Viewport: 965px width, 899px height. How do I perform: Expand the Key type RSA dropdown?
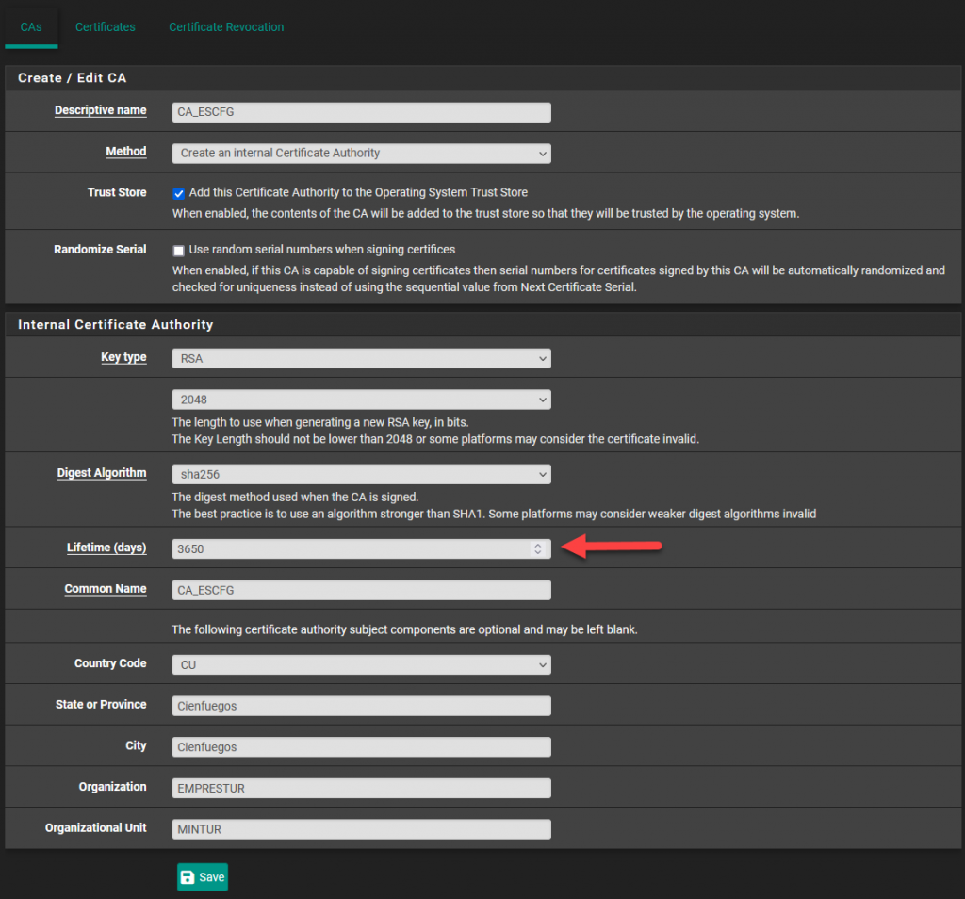pyautogui.click(x=361, y=359)
